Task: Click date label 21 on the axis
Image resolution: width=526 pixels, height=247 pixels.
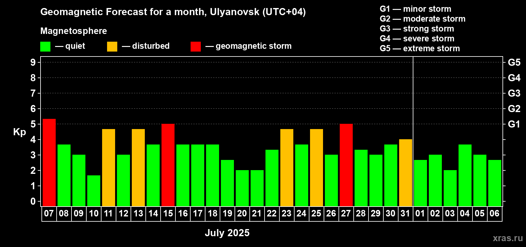Action: coord(257,213)
